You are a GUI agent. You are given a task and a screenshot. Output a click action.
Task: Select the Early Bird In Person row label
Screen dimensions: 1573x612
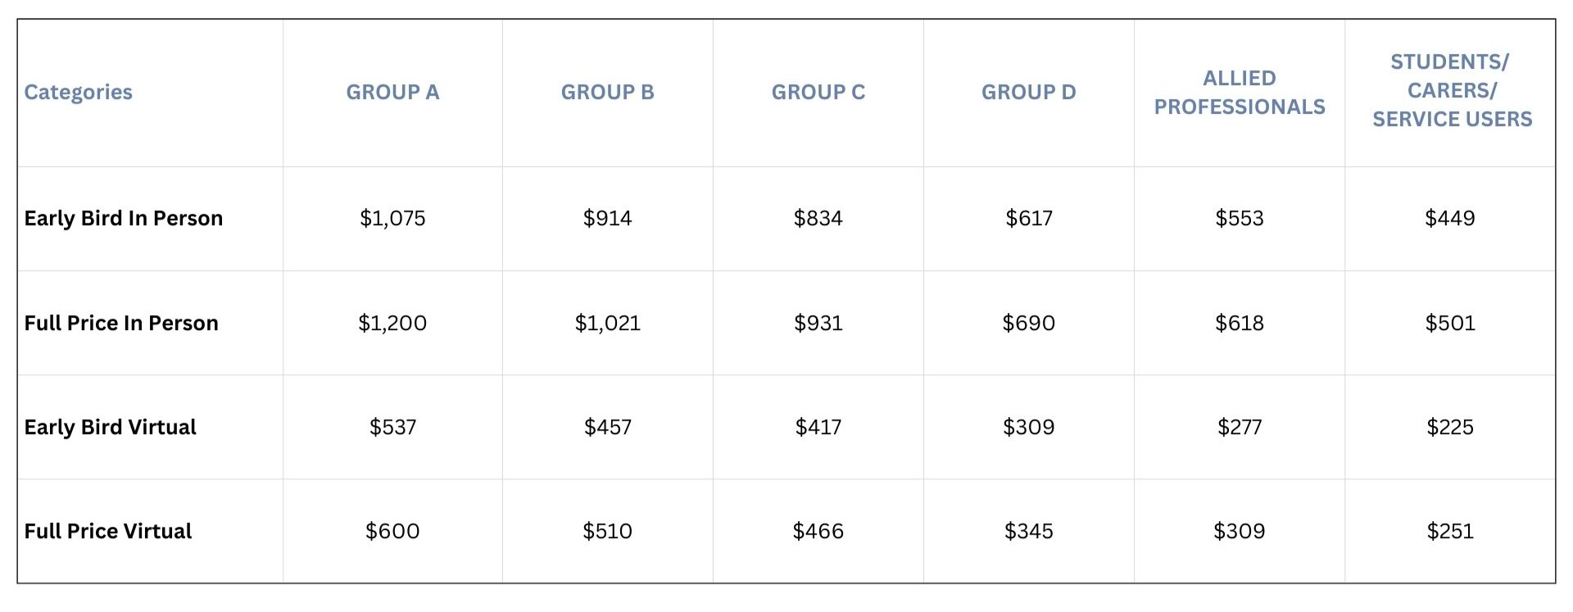pyautogui.click(x=124, y=219)
